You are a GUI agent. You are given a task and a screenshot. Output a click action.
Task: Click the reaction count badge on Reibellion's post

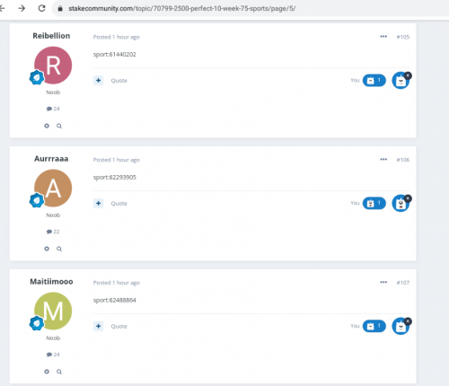pos(374,80)
